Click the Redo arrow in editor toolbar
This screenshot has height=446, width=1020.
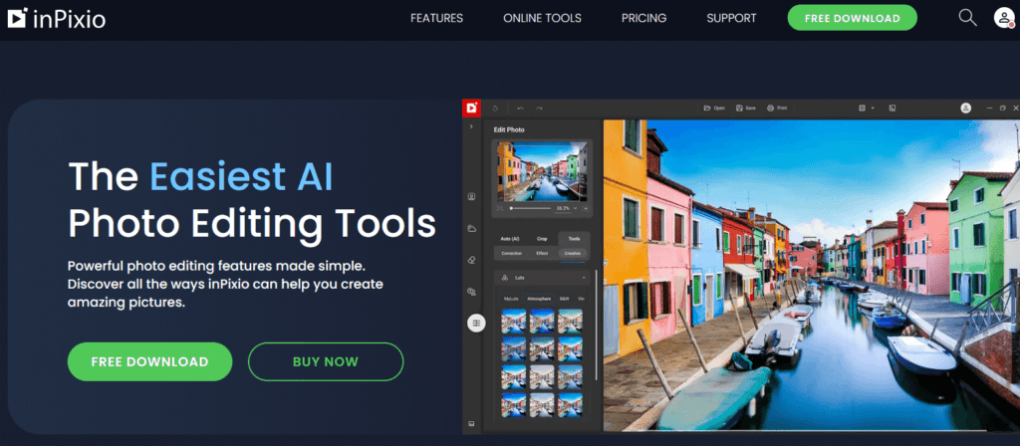[539, 108]
